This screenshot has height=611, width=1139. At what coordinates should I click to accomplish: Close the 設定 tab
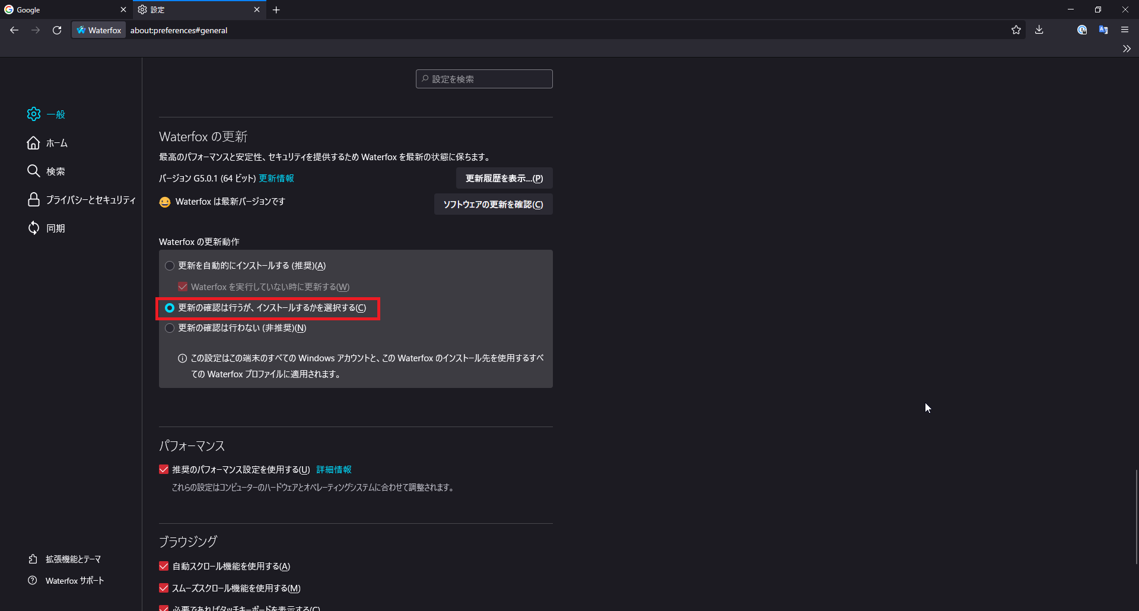[x=257, y=10]
